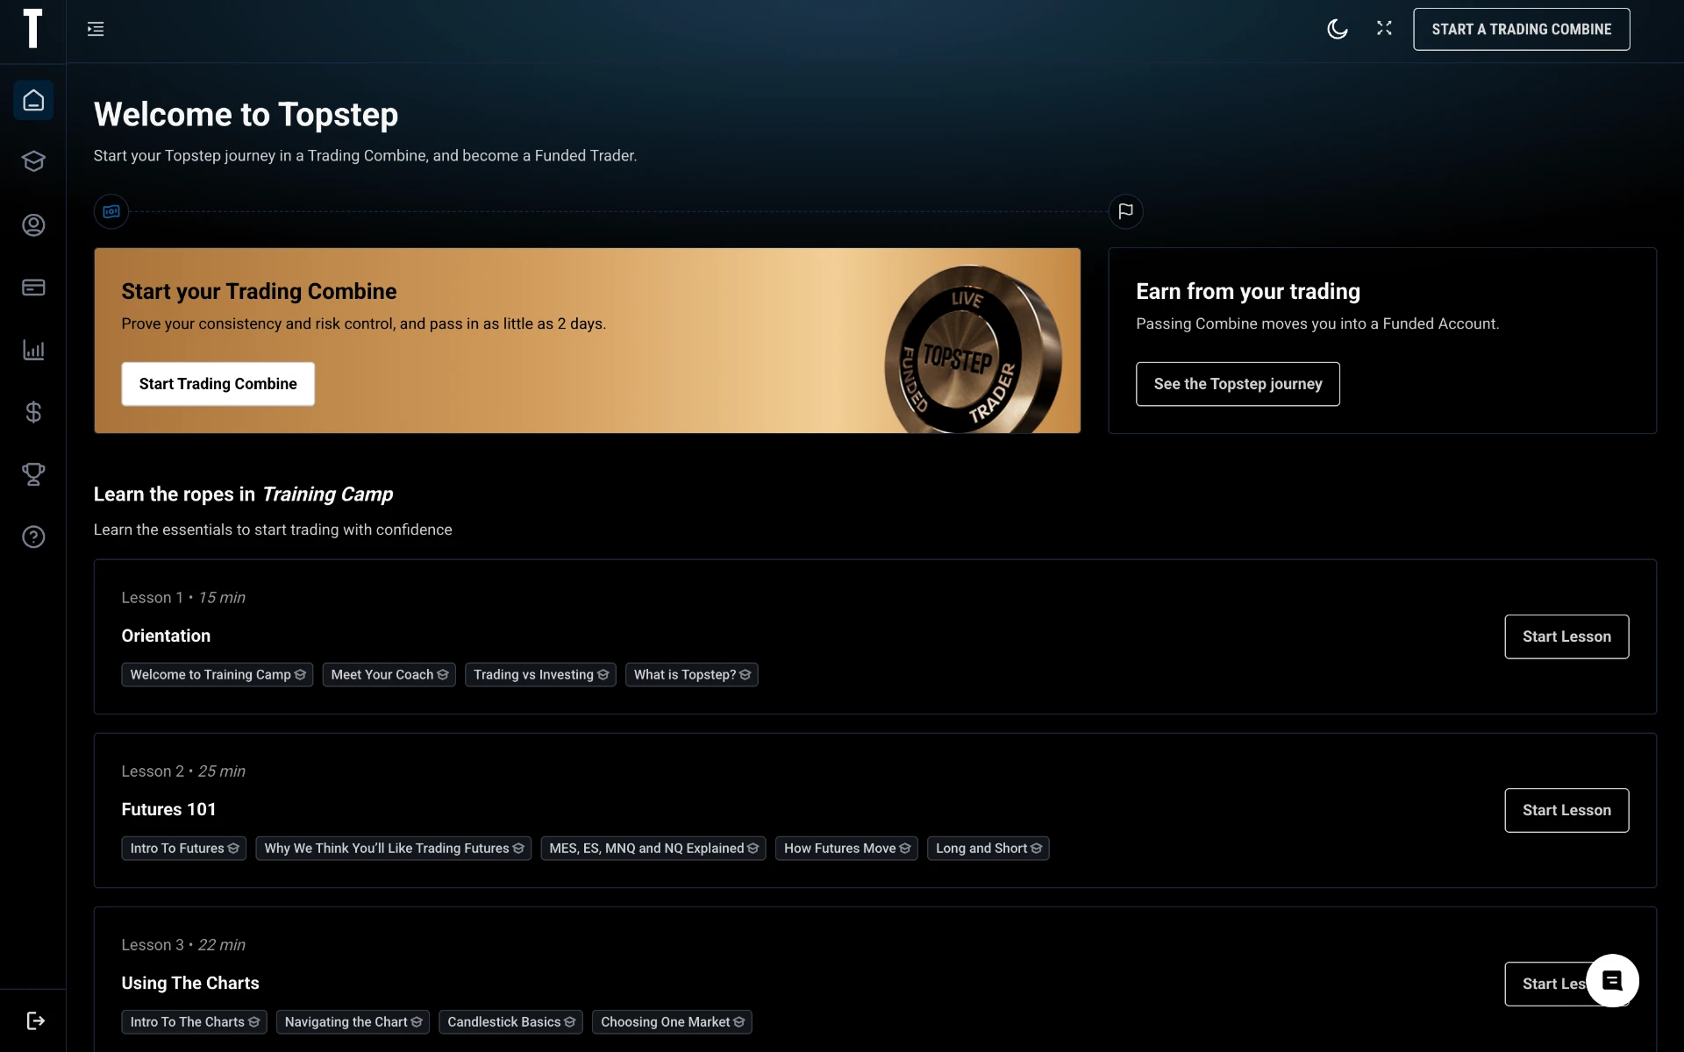Open the billing card sidebar icon
Screen dimensions: 1684x1052
point(33,288)
